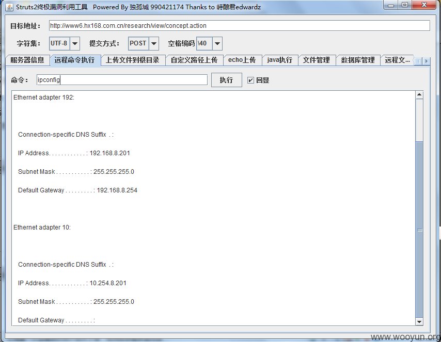Click the vertical scrollbar thumb in output

419,230
